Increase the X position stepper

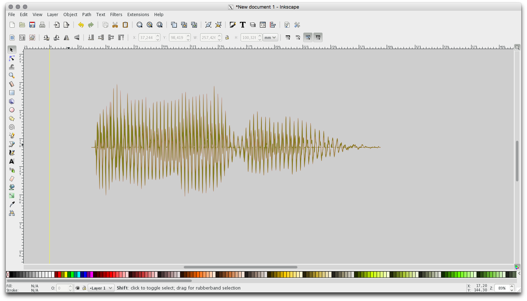(158, 36)
